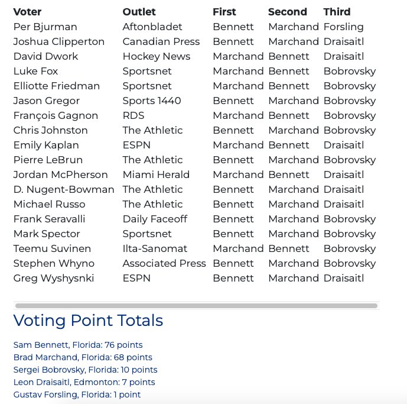The height and width of the screenshot is (404, 407).
Task: Open the Brad Marchand, Florida: 68 points link
Action: point(83,357)
